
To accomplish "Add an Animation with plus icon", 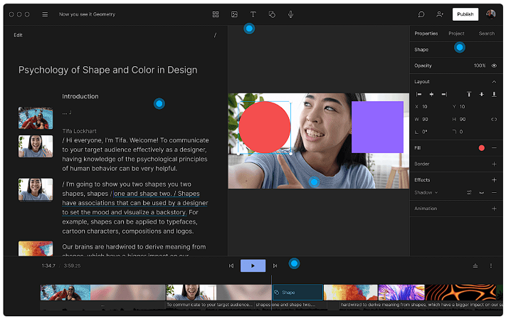I will coord(494,209).
